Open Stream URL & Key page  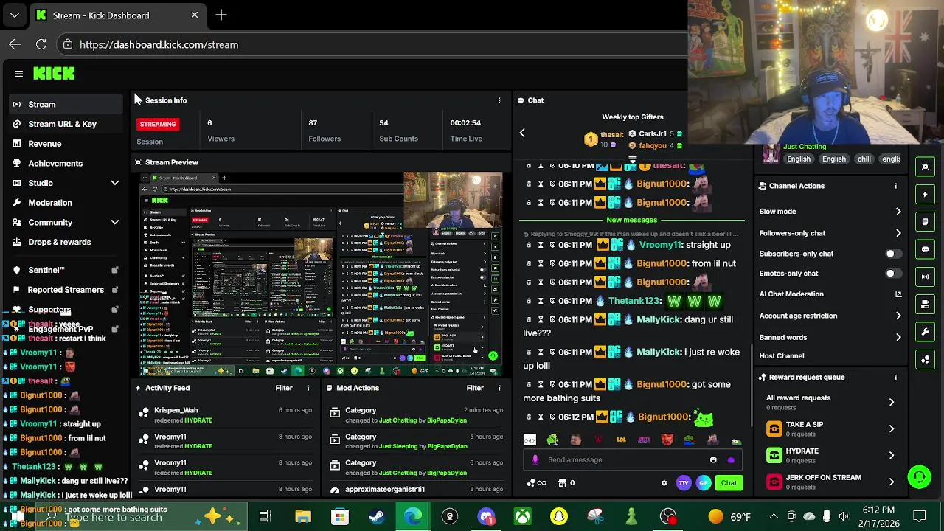66,124
